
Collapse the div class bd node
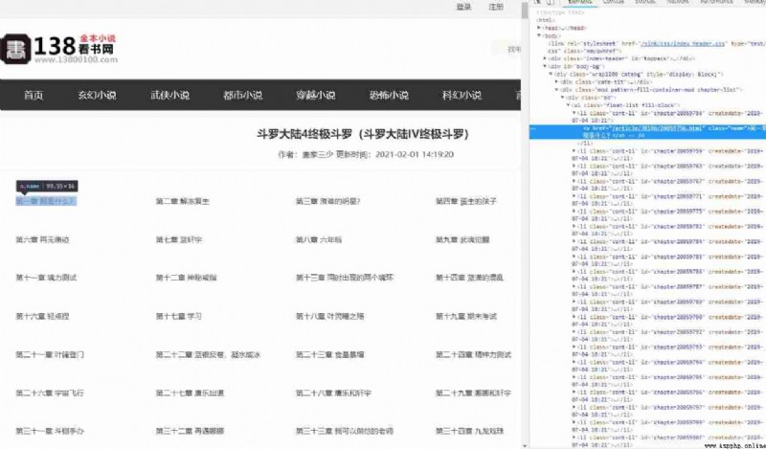click(563, 98)
